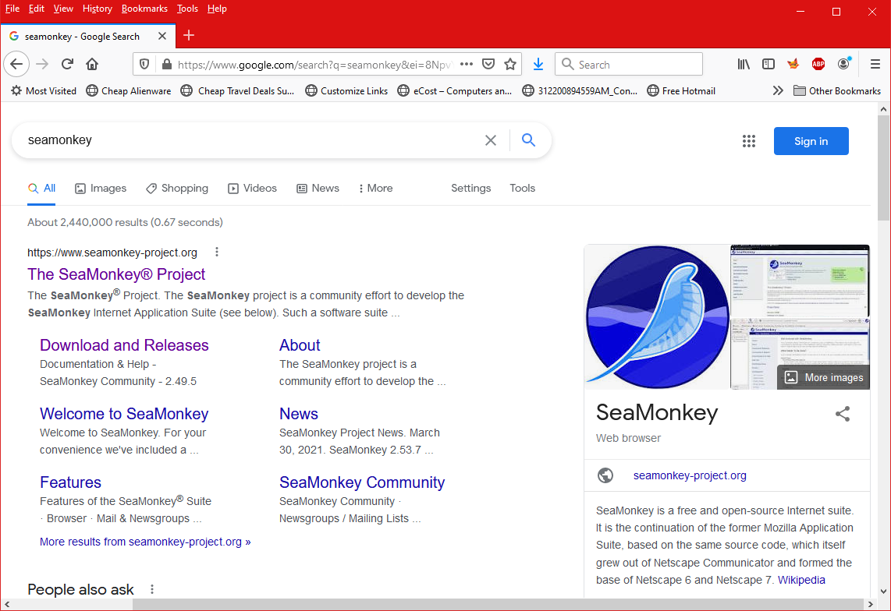Open Download and Releases sitelink
This screenshot has width=891, height=611.
click(124, 345)
